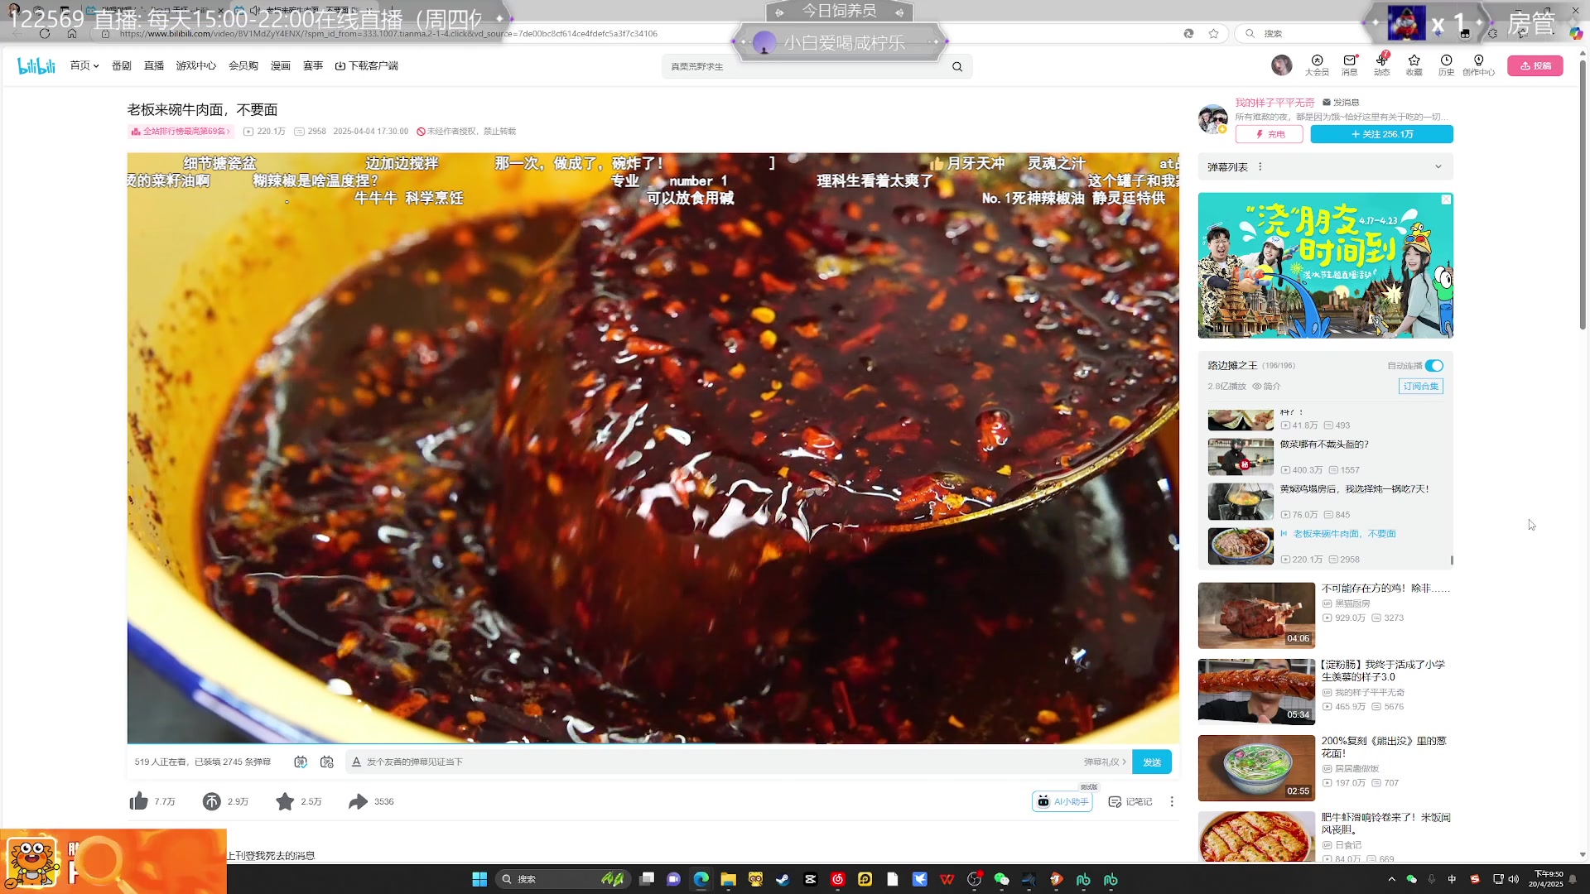Follow uploader with 关注 256.1万 button
Screen dimensions: 1590x894
pyautogui.click(x=1382, y=134)
